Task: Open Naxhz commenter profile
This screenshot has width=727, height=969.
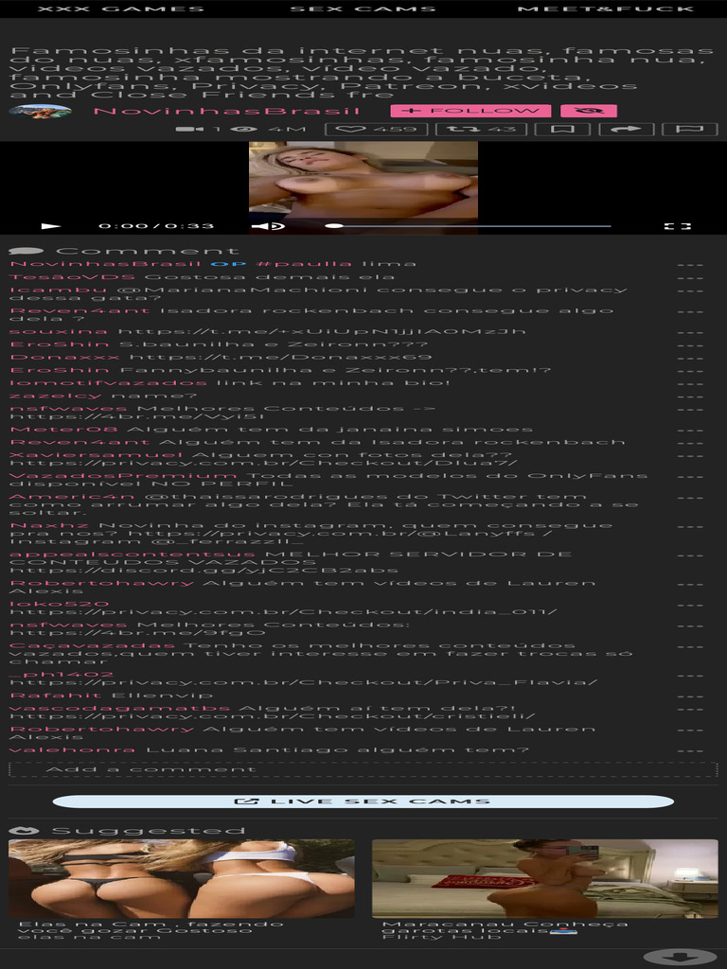Action: [x=49, y=526]
